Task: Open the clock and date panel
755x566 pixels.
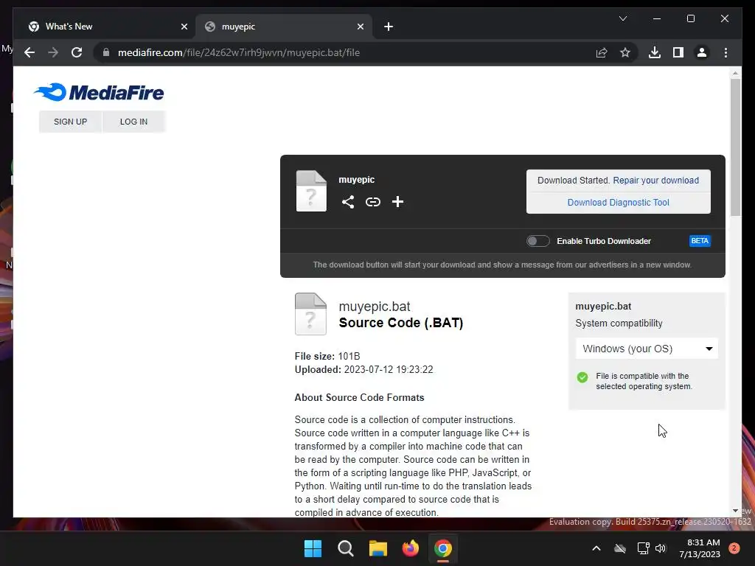Action: 700,548
